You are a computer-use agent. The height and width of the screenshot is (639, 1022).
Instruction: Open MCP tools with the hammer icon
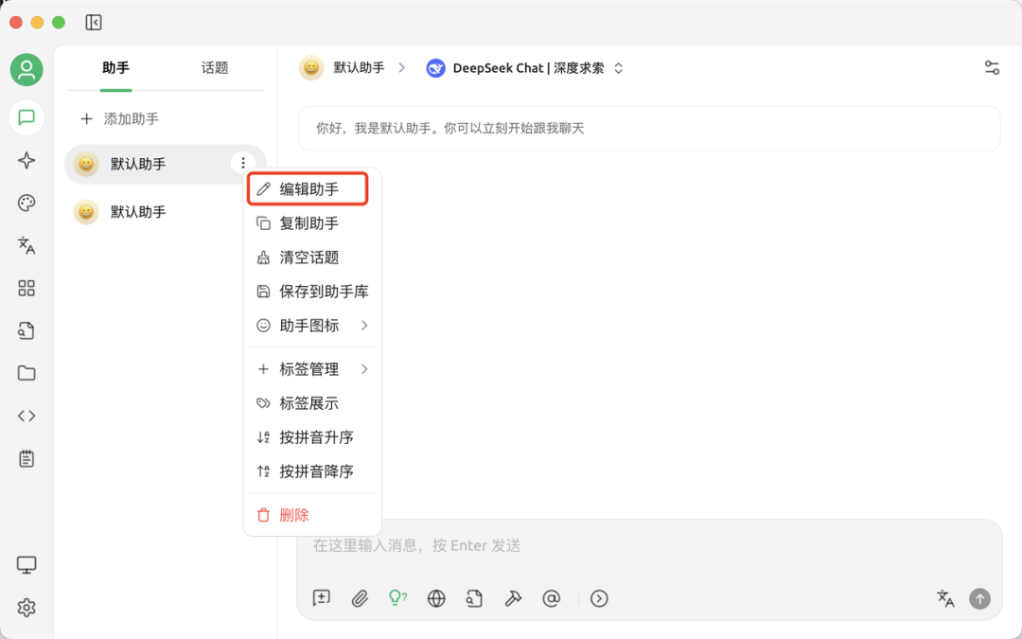[x=513, y=598]
